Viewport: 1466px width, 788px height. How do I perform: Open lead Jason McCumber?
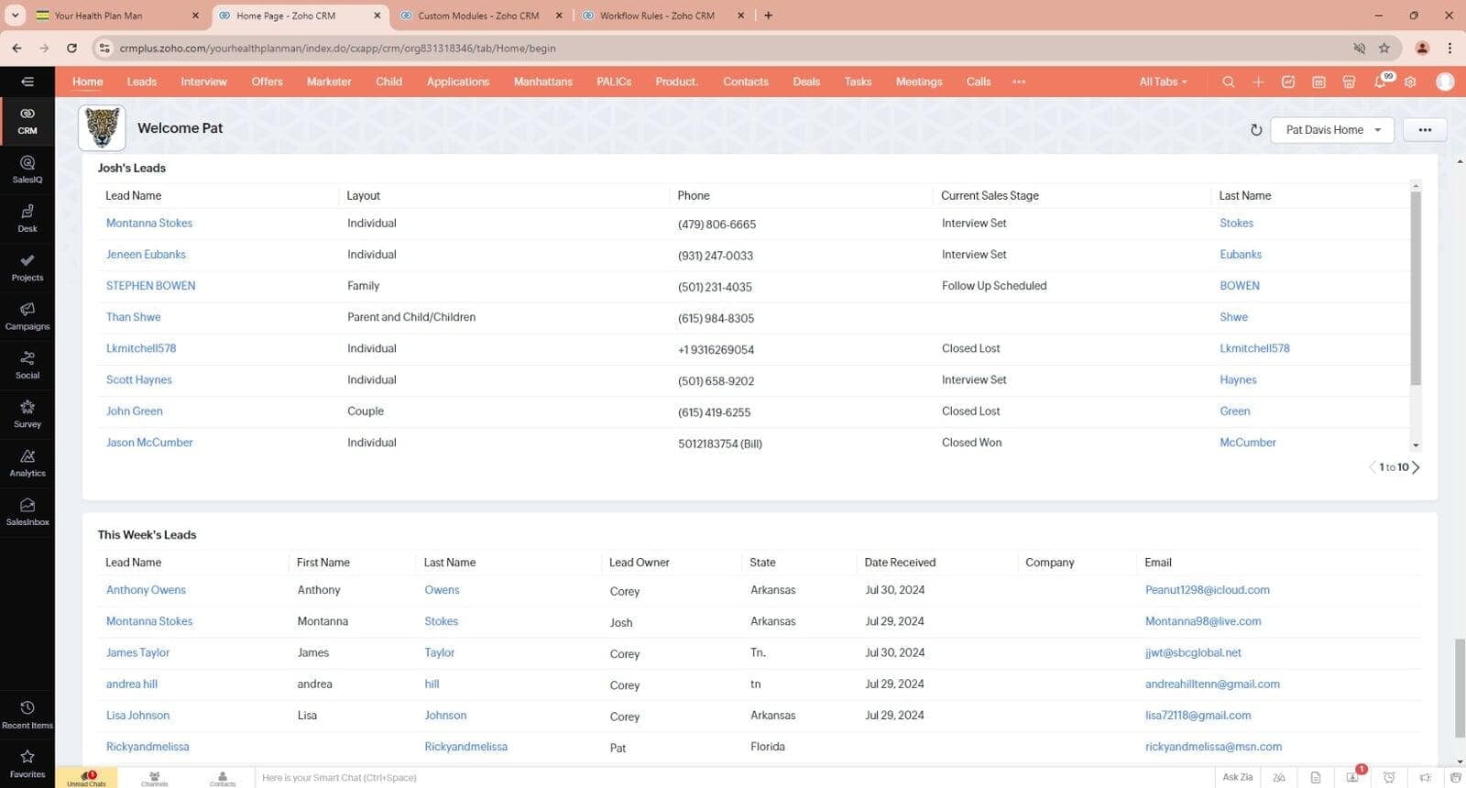coord(149,443)
